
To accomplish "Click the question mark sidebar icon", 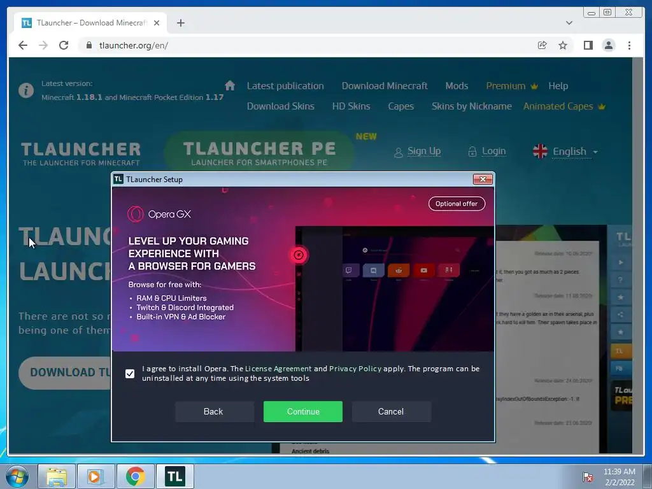I will (x=620, y=280).
